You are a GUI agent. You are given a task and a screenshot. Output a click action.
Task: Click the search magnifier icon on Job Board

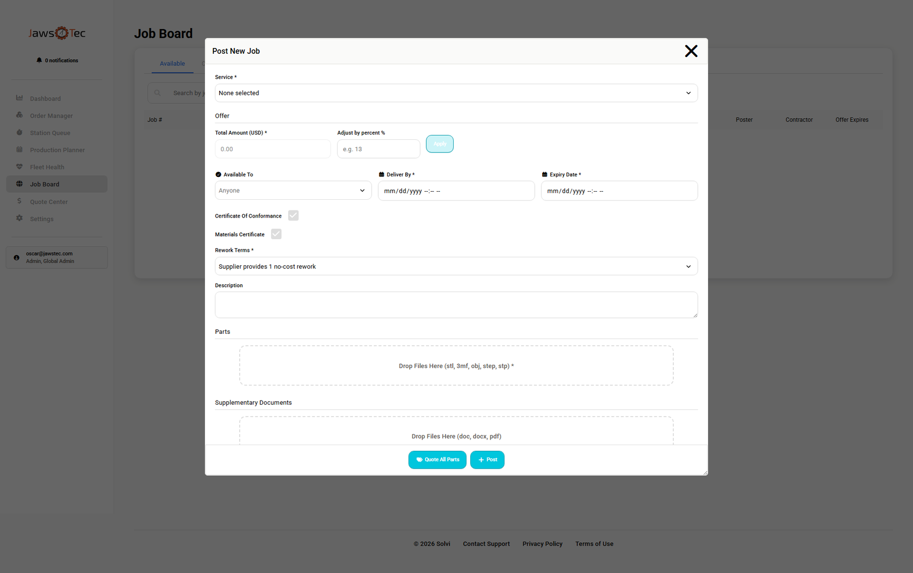(157, 93)
